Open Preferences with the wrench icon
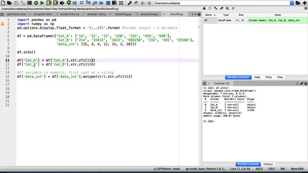 [x=129, y=3]
